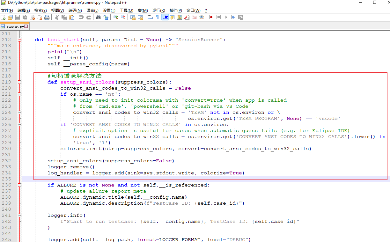Collapse the if block fold marker at line 221
390x242 pixels.
click(x=20, y=94)
